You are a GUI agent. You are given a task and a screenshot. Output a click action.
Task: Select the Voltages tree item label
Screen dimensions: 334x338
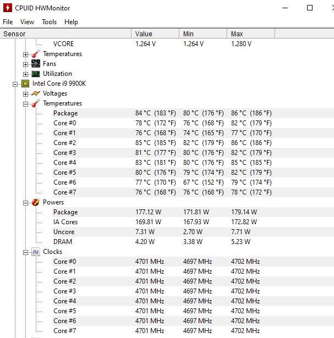click(x=55, y=93)
